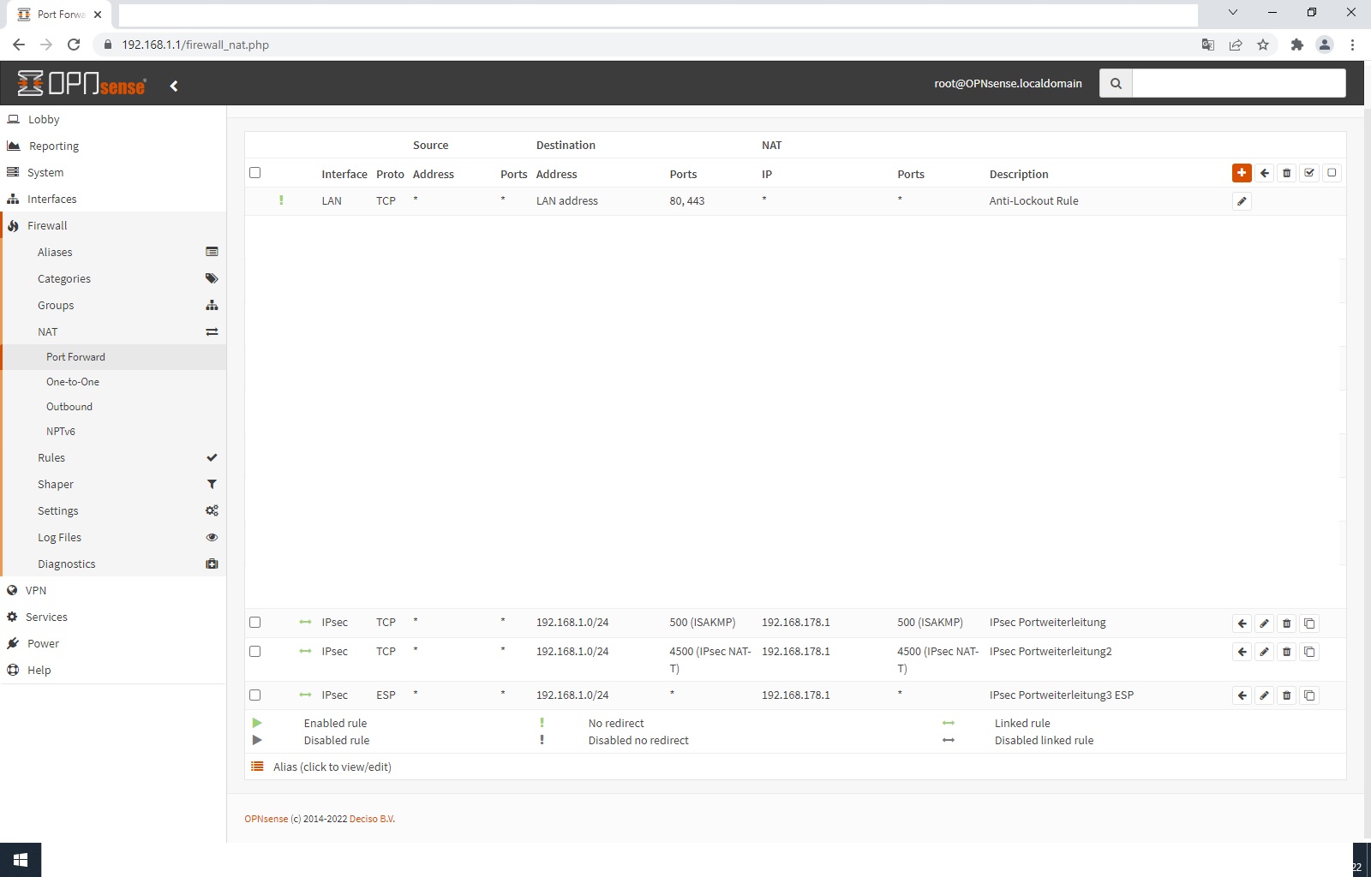The width and height of the screenshot is (1371, 877).
Task: Clone the IPsec Portweiterleitung3 ESP rule
Action: pyautogui.click(x=1309, y=695)
